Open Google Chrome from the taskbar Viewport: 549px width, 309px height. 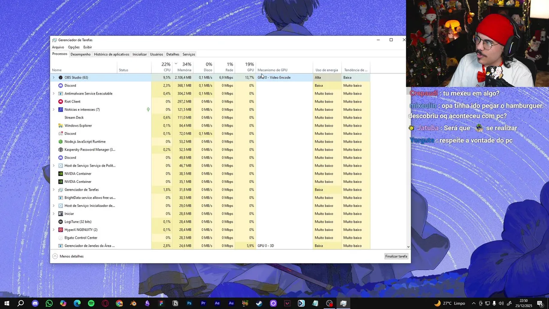(119, 303)
